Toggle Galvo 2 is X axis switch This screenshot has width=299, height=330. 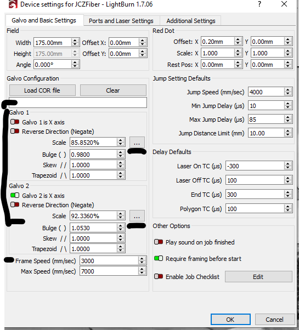(15, 195)
